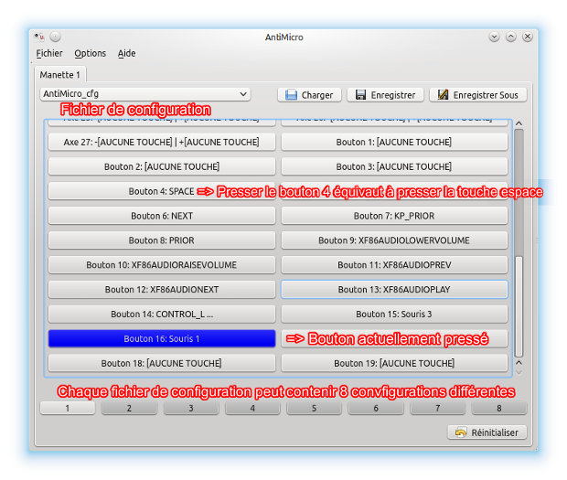Image resolution: width=567 pixels, height=480 pixels.
Task: Click Bouton 7: KP_PRIOR mapping
Action: [394, 216]
